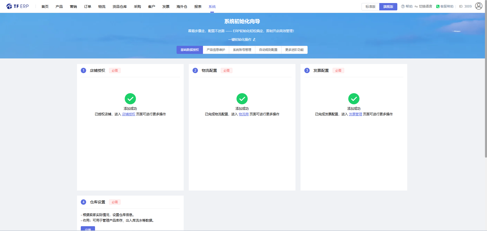Open the 产品 menu

pyautogui.click(x=59, y=7)
